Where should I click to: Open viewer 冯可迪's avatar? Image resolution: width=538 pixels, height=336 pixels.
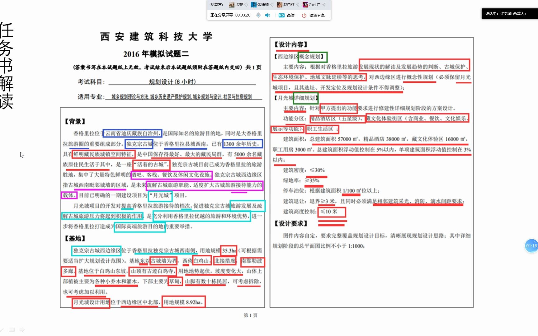(305, 5)
